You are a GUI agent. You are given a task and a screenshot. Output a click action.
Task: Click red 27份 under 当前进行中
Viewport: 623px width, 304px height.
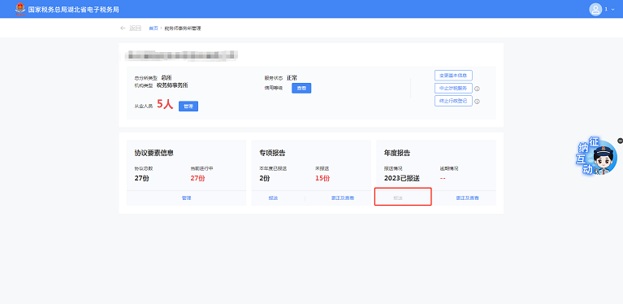[197, 179]
